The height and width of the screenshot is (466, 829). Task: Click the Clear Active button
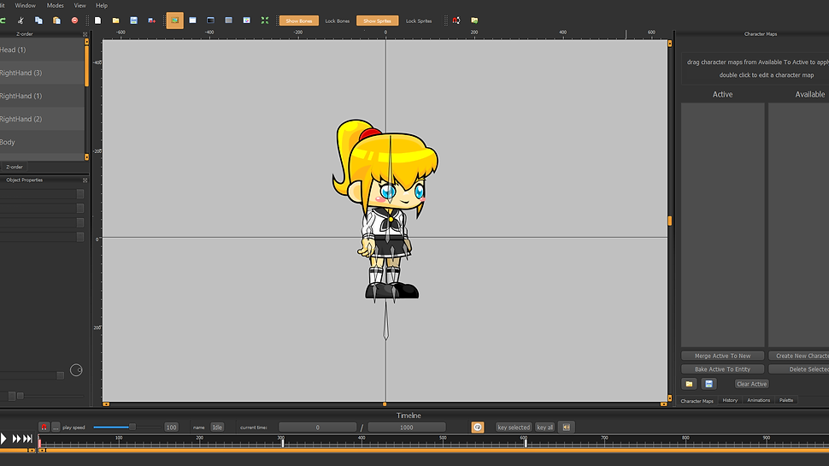(751, 384)
